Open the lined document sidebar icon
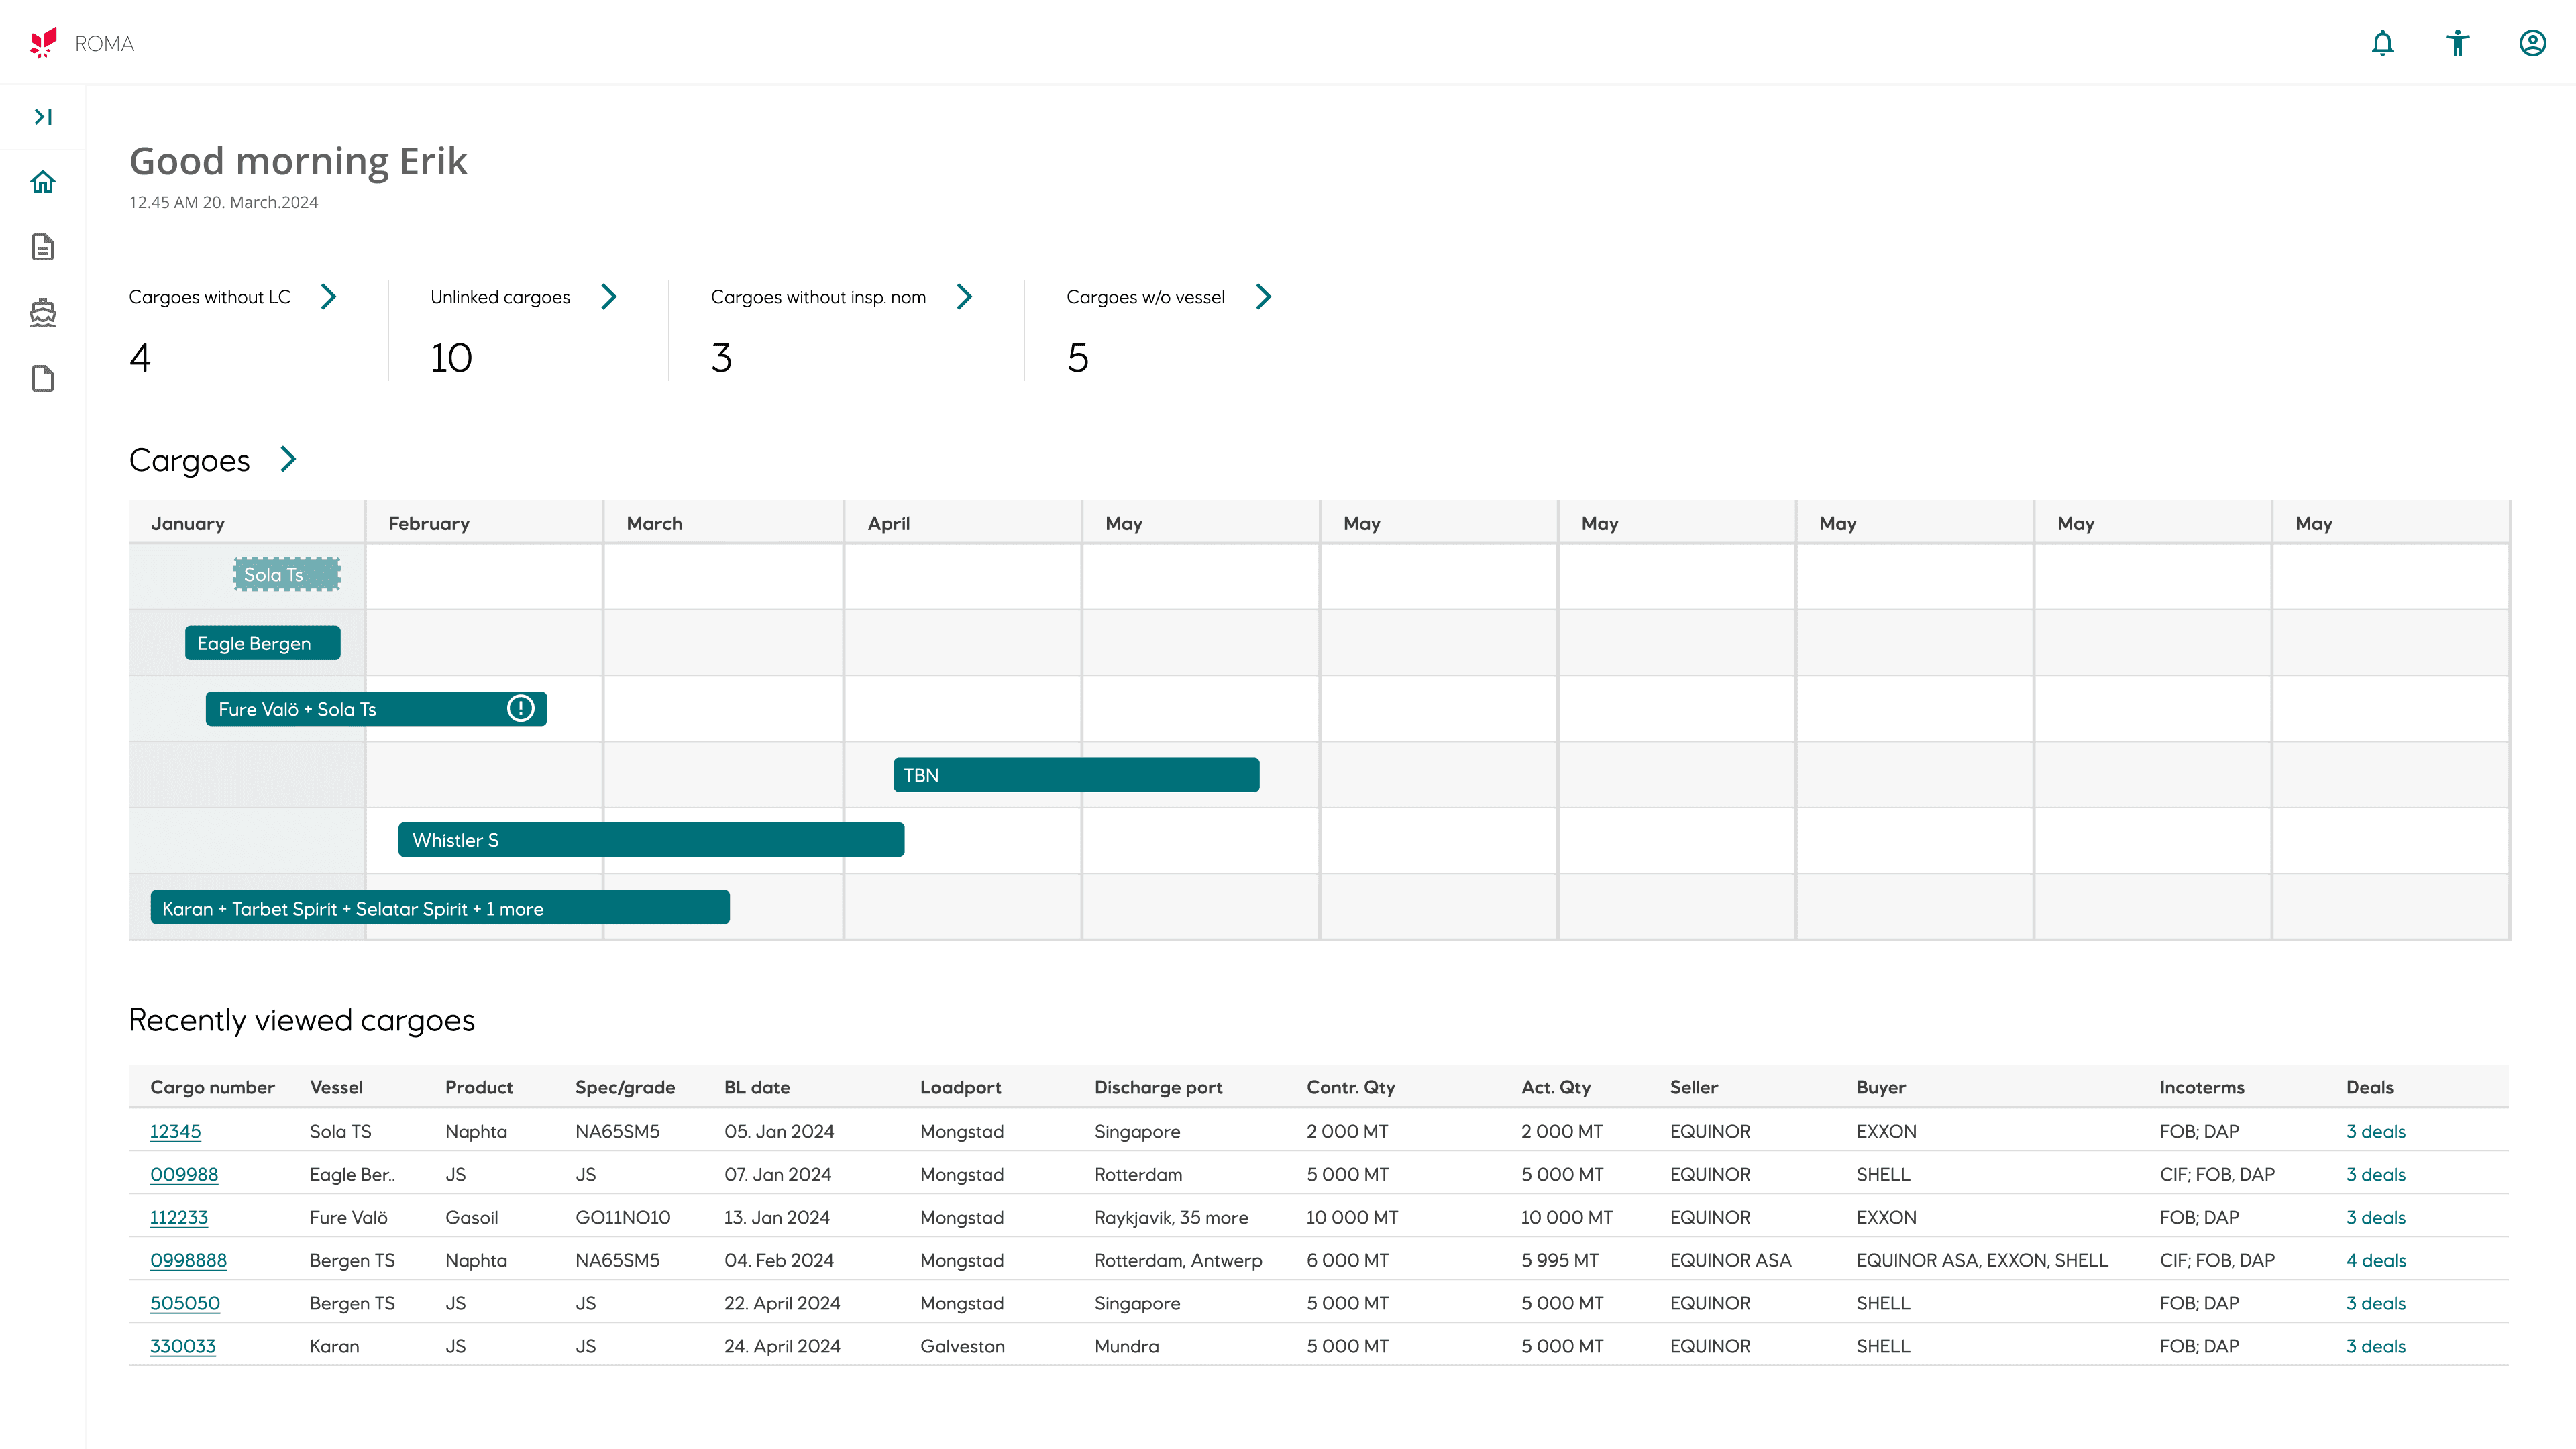Screen dimensions: 2576x1449 click(x=43, y=247)
